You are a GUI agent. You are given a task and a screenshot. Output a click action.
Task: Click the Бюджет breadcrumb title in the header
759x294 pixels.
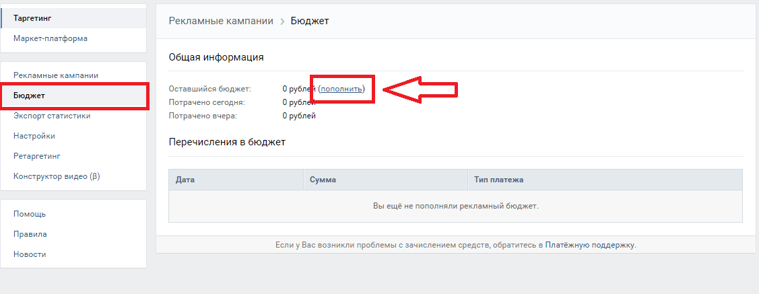click(310, 21)
